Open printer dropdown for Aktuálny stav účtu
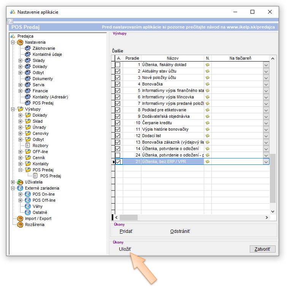 pos(266,71)
